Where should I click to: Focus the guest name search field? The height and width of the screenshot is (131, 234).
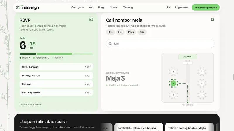160,43
